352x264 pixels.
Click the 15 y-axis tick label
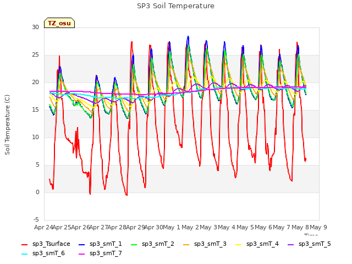(x=35, y=110)
